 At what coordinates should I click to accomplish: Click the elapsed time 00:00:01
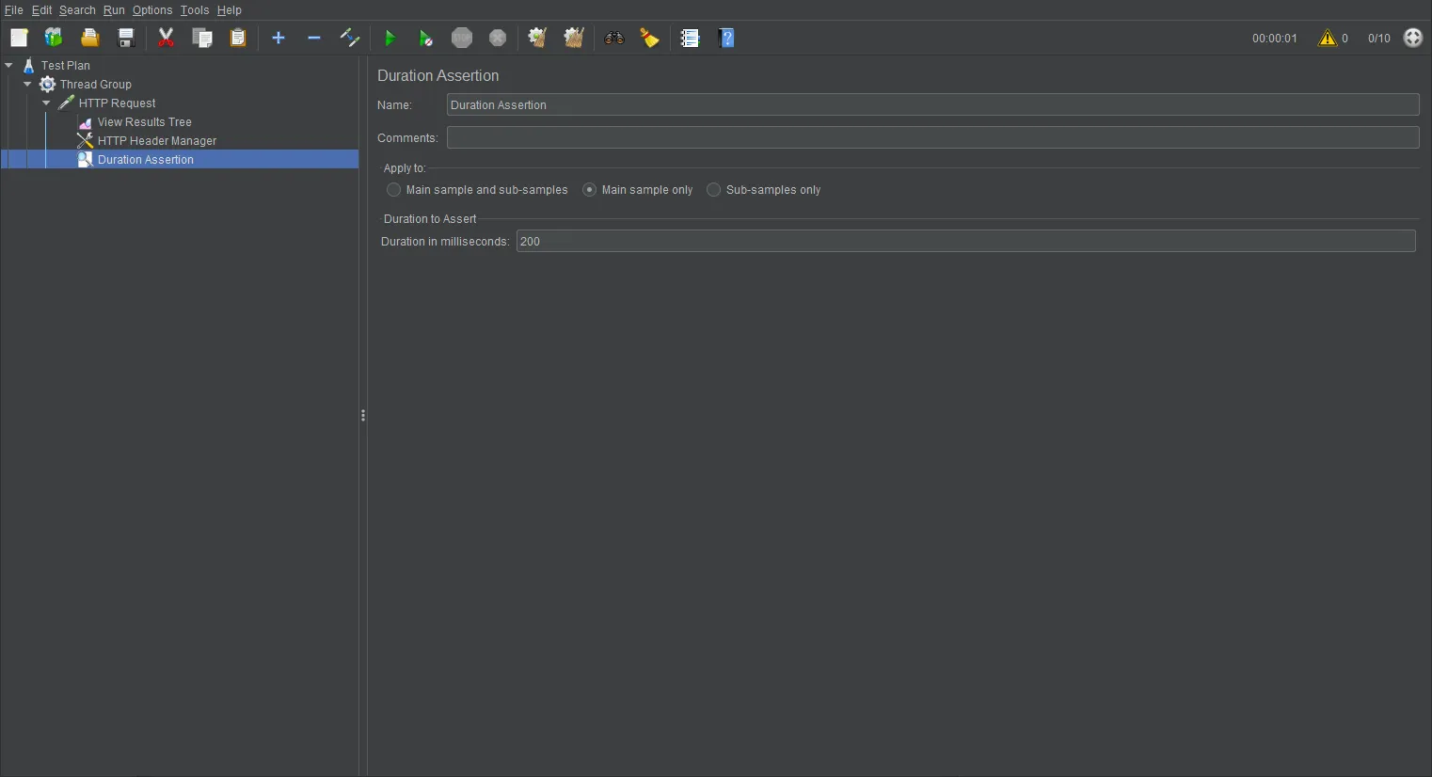click(1274, 39)
